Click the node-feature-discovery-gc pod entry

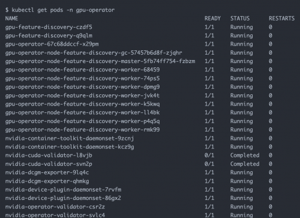tap(94, 53)
